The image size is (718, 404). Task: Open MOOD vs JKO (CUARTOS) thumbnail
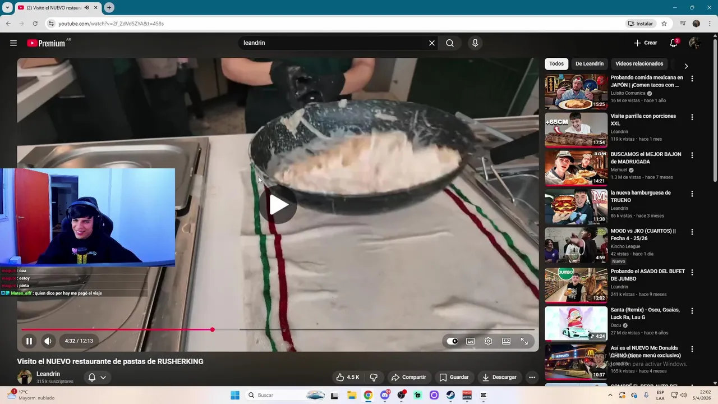[x=576, y=245]
